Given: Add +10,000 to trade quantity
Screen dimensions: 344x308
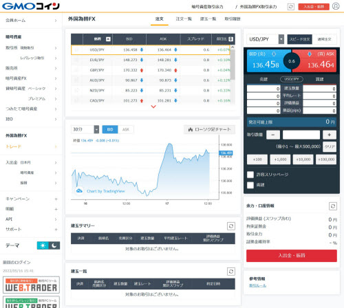Looking at the screenshot, I should 303,159.
